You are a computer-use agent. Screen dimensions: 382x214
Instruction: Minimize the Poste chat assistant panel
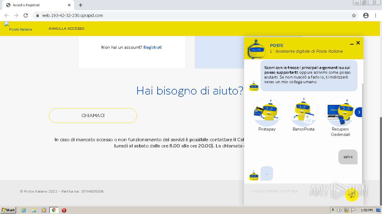[x=352, y=44]
